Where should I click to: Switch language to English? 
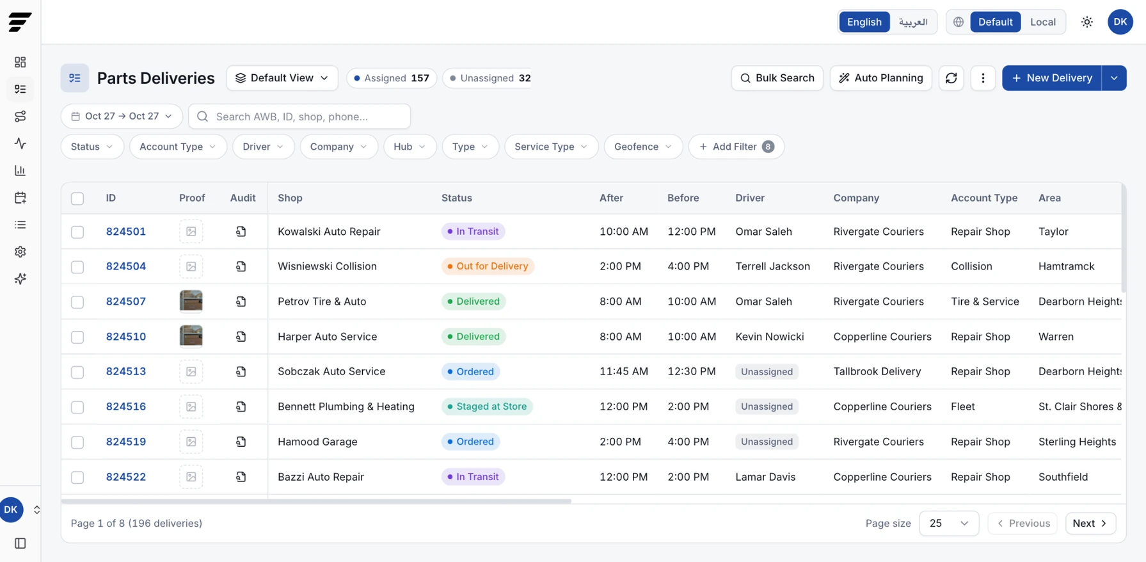tap(864, 22)
